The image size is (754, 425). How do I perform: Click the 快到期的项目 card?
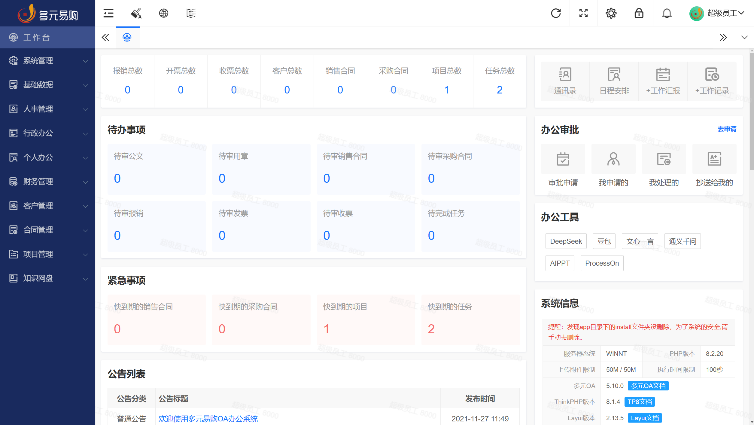(366, 320)
